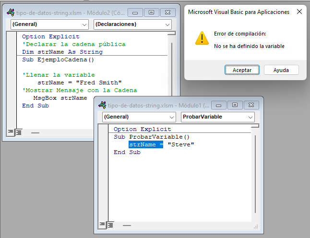310x238 pixels.
Task: Click the Módulo1 resize grip corner
Action: [x=256, y=226]
